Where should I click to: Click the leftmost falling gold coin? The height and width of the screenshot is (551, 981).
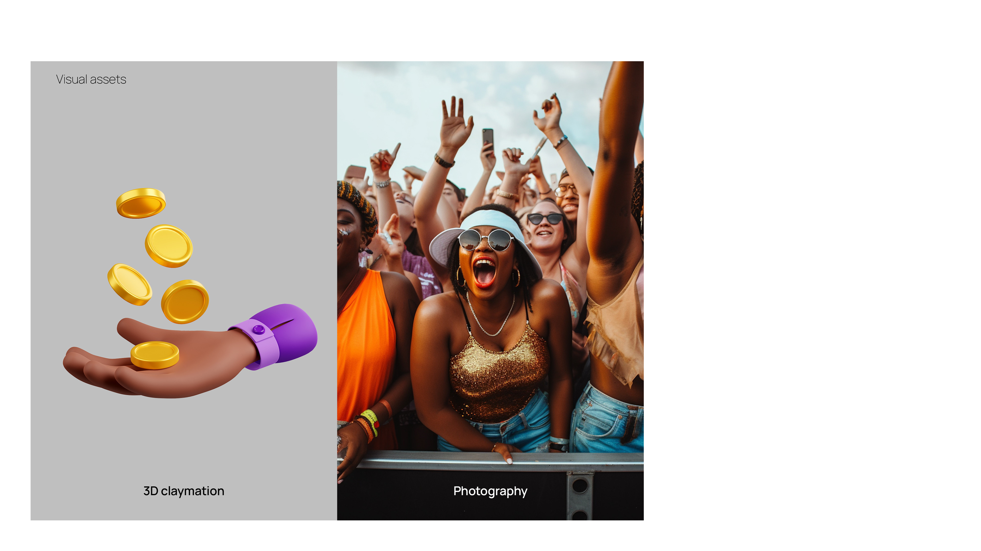pyautogui.click(x=130, y=284)
